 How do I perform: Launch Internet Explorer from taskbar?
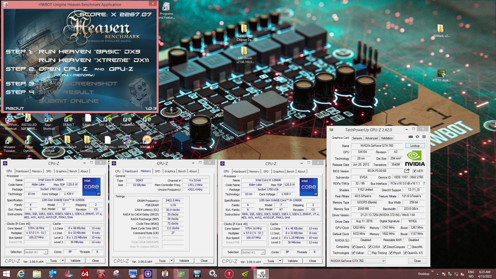[21, 274]
